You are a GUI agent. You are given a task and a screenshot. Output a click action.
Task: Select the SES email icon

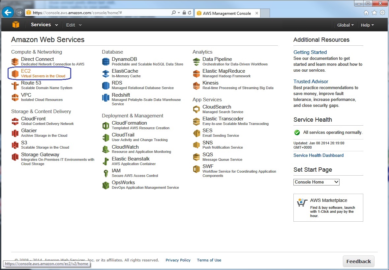(x=196, y=133)
